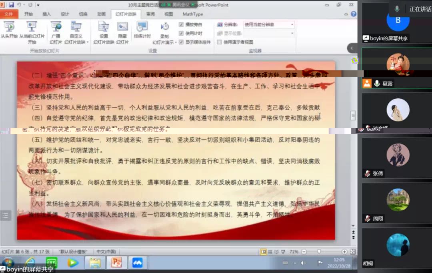The width and height of the screenshot is (432, 273).
Task: Select participant 胡桐 avatar tile
Action: pyautogui.click(x=397, y=248)
